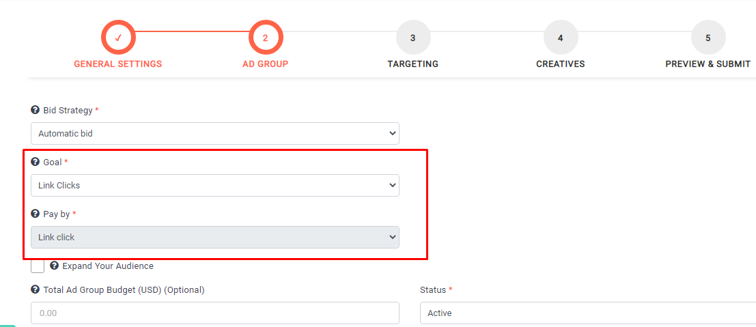Click the Expand Your Audience help icon
Screen dimensions: 756x327
click(55, 266)
